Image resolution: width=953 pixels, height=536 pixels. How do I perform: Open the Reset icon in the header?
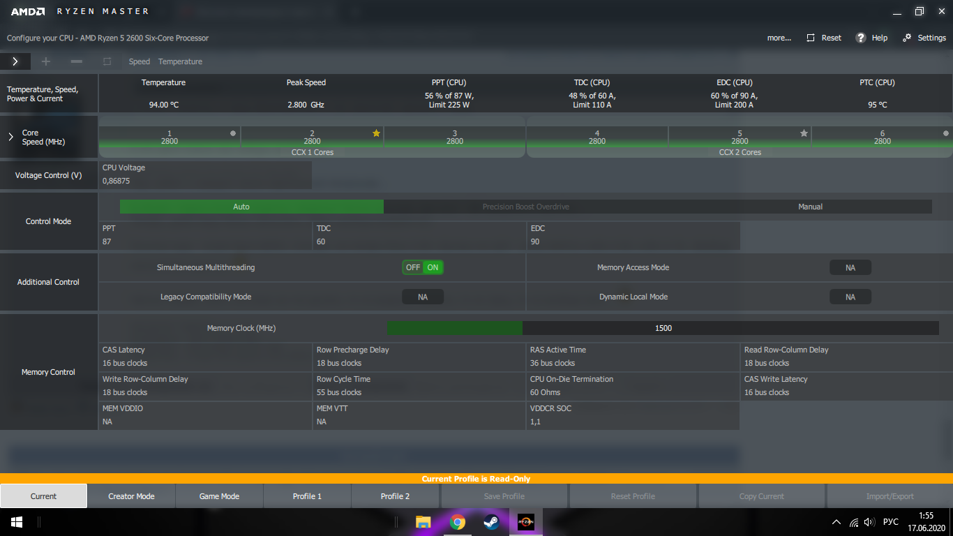click(x=811, y=38)
